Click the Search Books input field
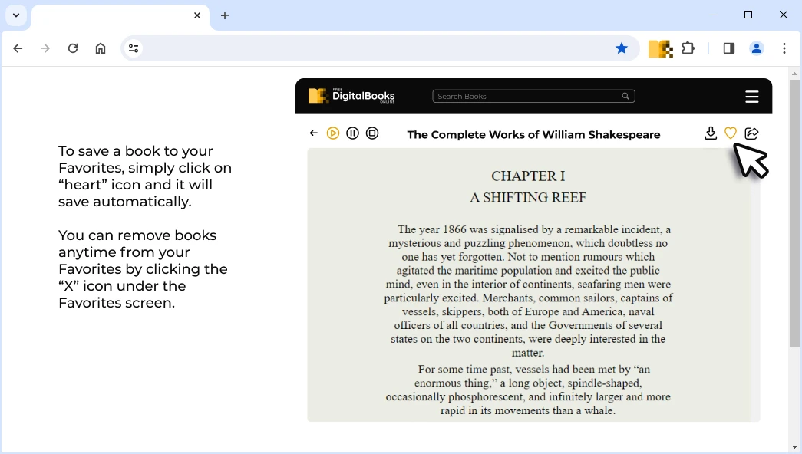 coord(526,97)
